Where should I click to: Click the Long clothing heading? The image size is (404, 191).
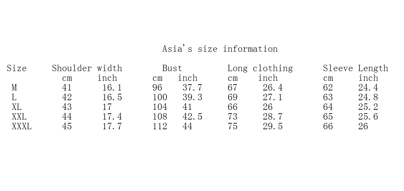260,68
